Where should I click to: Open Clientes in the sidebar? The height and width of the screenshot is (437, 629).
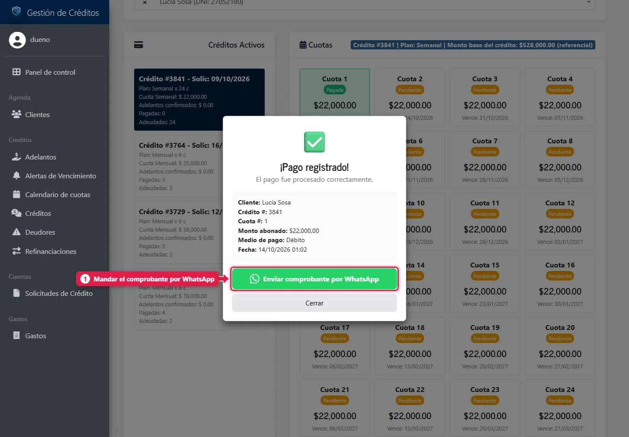[x=55, y=114]
